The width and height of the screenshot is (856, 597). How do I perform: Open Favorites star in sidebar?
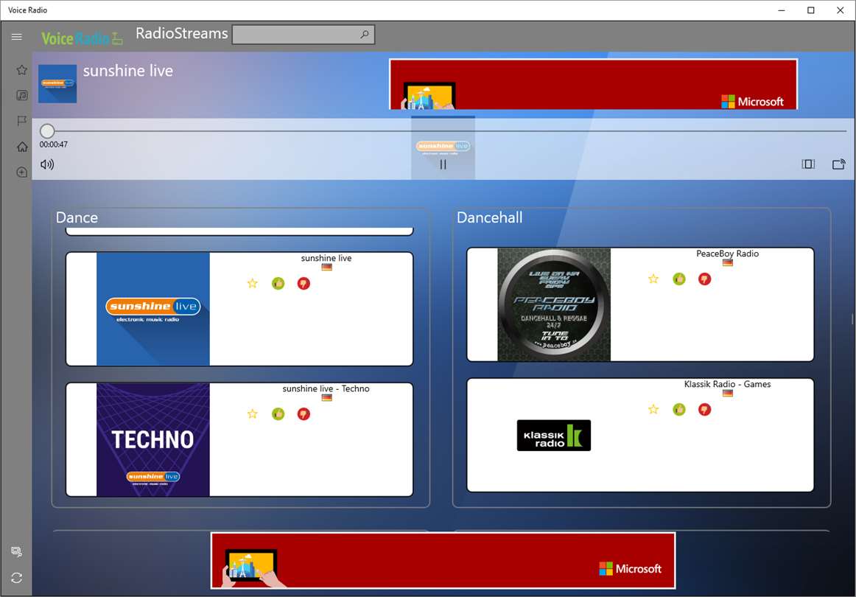pyautogui.click(x=22, y=69)
